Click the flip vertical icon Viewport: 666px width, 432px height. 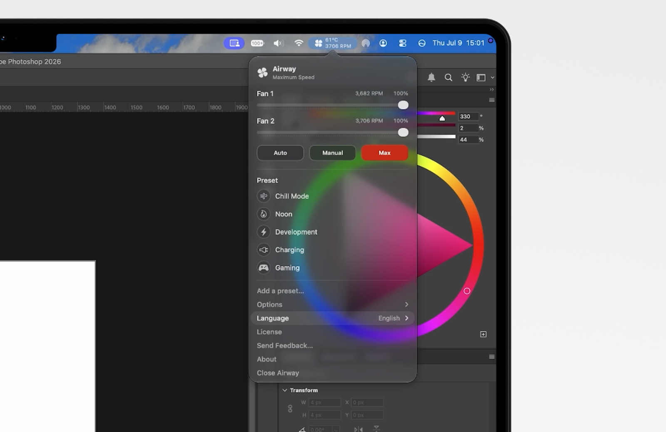[376, 428]
